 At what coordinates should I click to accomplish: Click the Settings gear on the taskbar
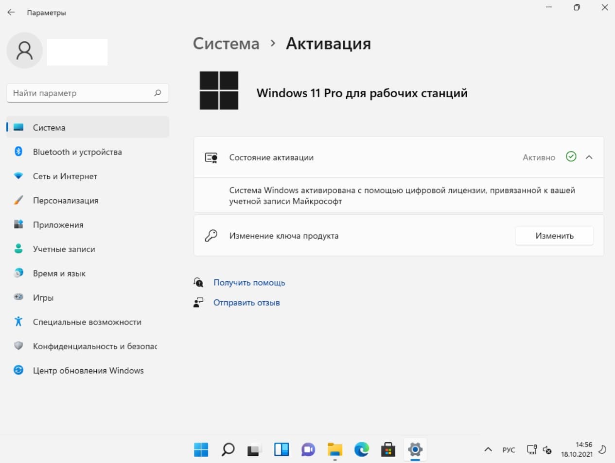click(415, 449)
